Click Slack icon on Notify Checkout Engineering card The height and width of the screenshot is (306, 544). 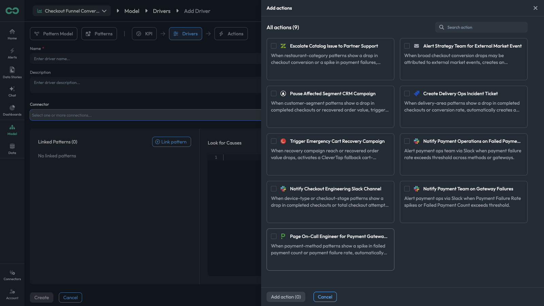(283, 189)
